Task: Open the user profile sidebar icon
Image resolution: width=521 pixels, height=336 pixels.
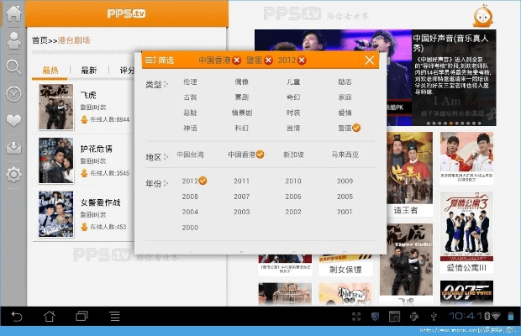Action: click(x=13, y=40)
